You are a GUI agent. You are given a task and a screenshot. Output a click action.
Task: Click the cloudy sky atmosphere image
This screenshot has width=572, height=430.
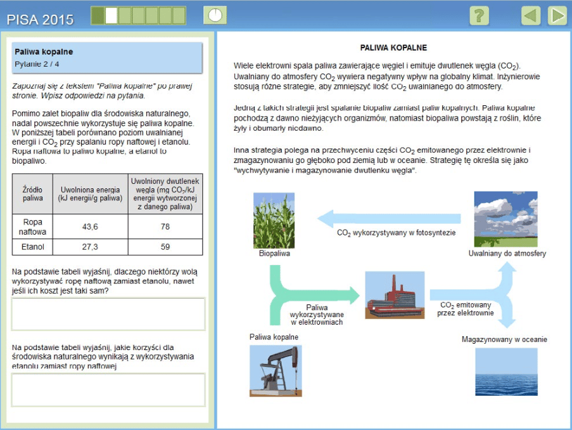click(x=505, y=219)
